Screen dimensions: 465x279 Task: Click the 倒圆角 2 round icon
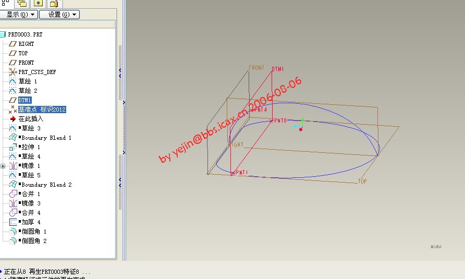tap(13, 241)
